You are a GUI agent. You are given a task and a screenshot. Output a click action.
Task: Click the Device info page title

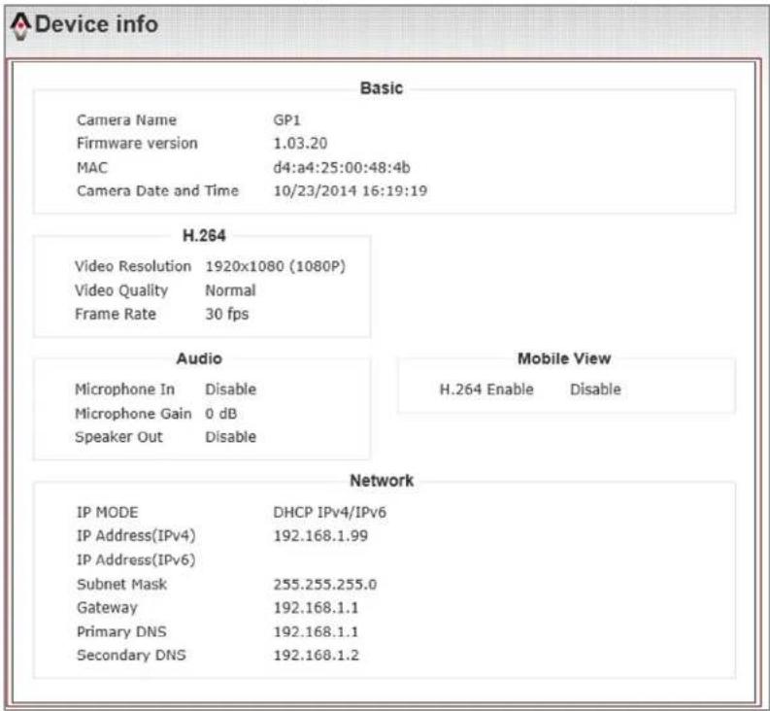click(x=97, y=24)
